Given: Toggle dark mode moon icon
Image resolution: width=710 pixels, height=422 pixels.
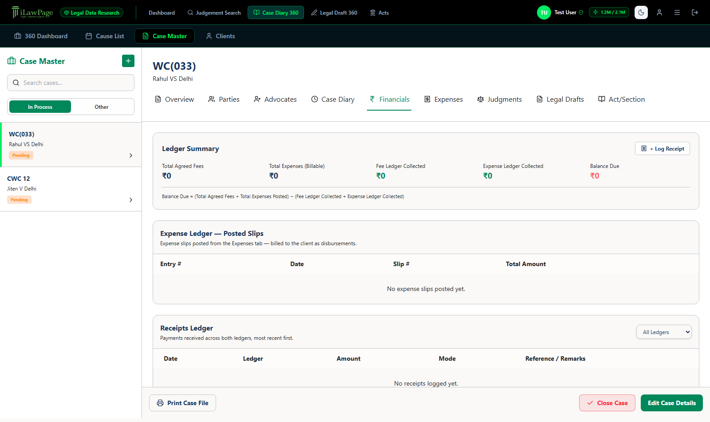Looking at the screenshot, I should pos(641,12).
